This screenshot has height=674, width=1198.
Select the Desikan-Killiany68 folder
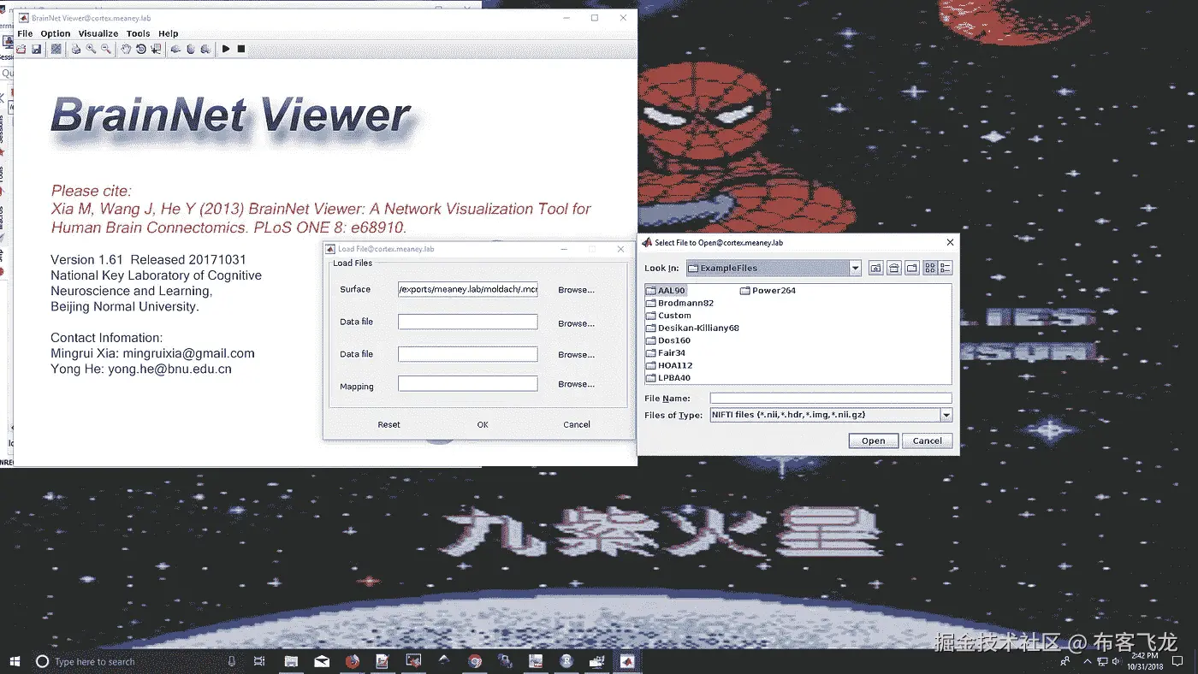click(692, 328)
